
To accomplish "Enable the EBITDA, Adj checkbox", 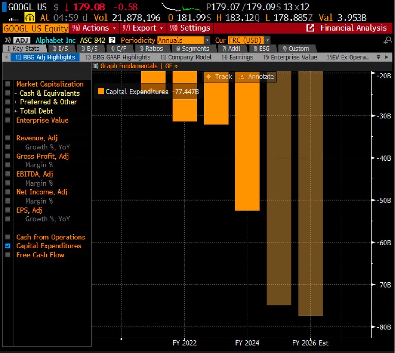I will [x=8, y=174].
